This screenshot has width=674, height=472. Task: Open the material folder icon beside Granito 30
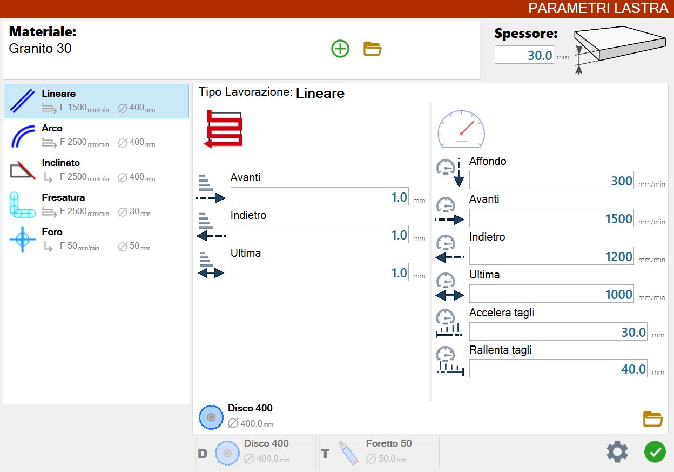[x=373, y=49]
